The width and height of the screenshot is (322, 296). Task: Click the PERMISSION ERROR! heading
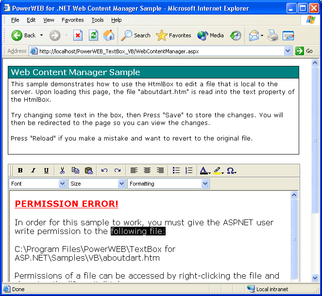tap(67, 204)
